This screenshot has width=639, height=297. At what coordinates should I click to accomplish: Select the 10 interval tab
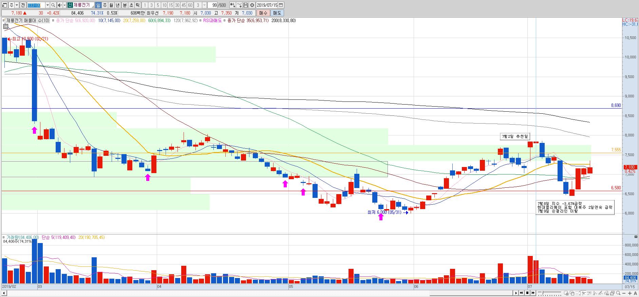(x=164, y=5)
